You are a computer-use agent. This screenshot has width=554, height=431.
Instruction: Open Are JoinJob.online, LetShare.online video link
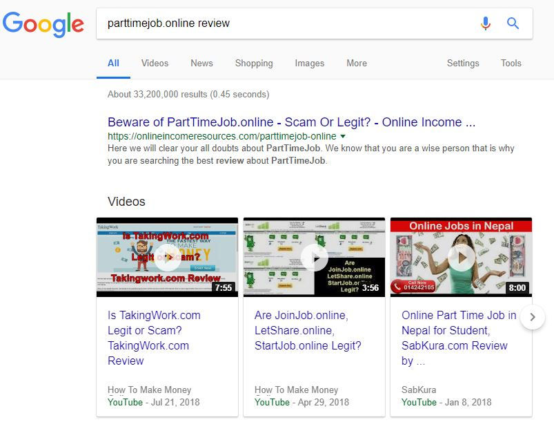[x=308, y=330]
